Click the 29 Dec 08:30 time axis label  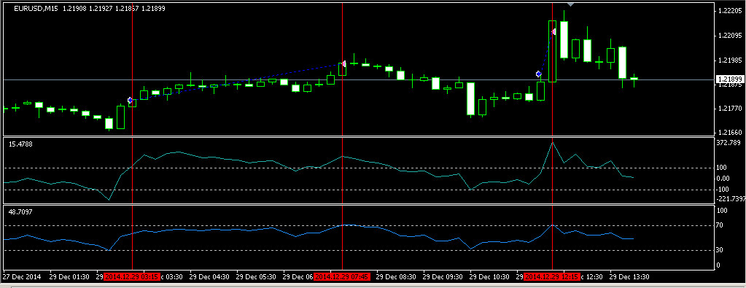396,276
